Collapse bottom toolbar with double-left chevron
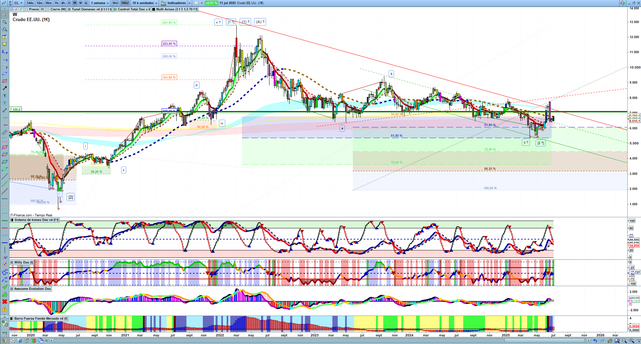 click(47, 341)
